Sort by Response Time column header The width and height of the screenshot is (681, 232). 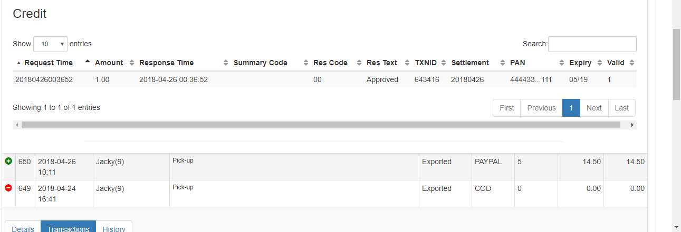pyautogui.click(x=166, y=63)
